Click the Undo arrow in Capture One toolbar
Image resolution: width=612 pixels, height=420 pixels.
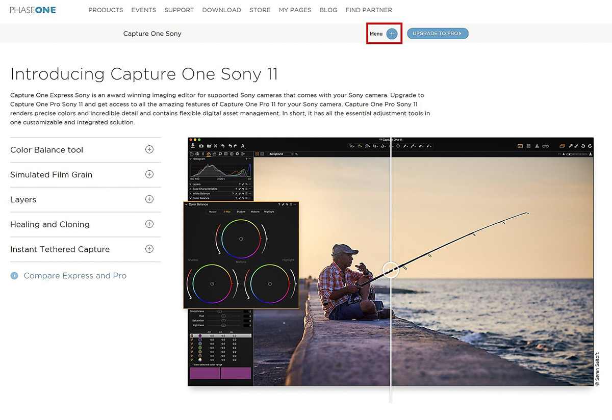(230, 146)
